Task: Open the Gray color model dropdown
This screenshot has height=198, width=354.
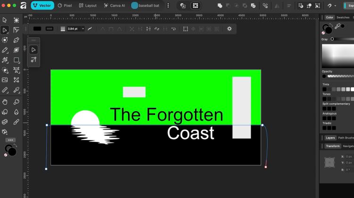Action: coord(325,39)
